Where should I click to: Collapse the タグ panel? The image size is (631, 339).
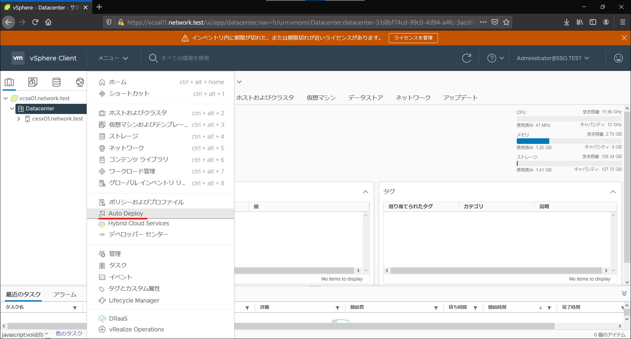[613, 192]
